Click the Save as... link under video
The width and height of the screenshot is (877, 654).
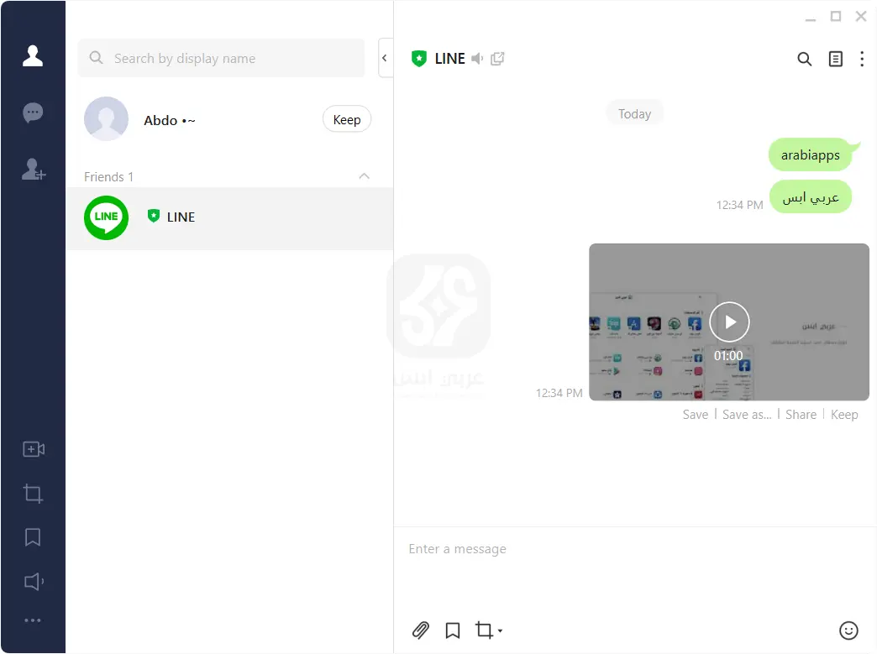point(746,415)
